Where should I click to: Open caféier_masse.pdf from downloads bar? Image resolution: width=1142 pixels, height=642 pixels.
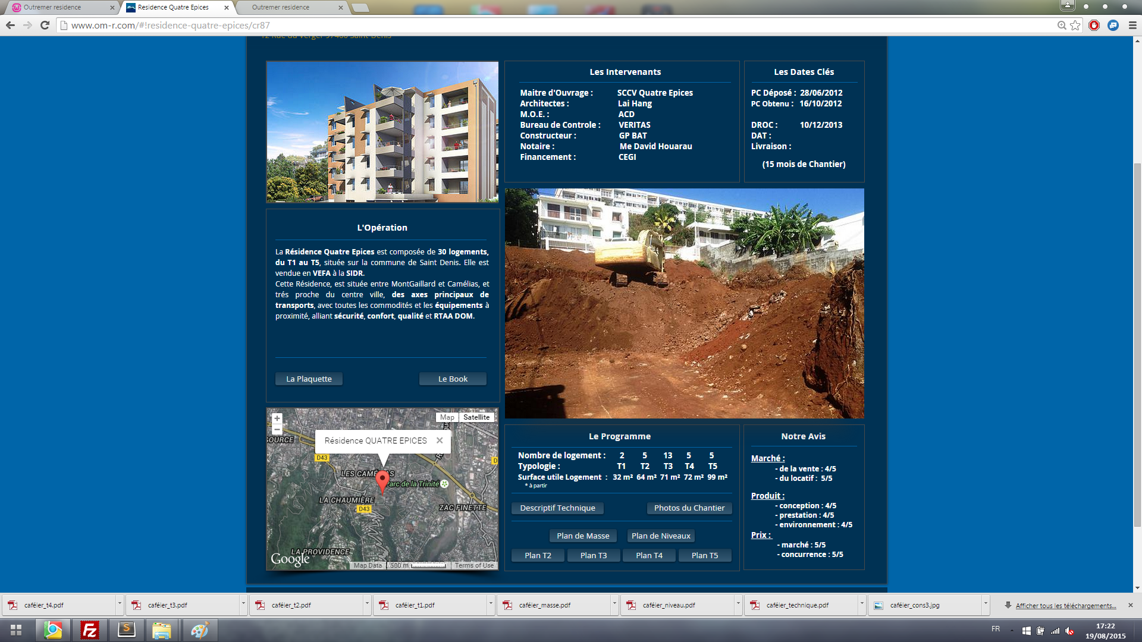click(553, 605)
